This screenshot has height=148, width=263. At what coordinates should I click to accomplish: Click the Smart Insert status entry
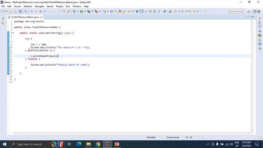173,137
